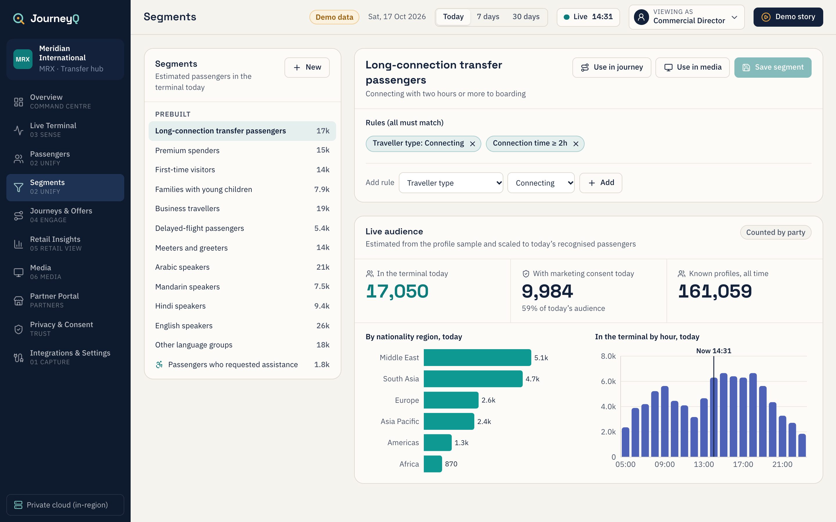This screenshot has height=522, width=836.
Task: Open Retail Insights bar-chart icon
Action: click(18, 244)
